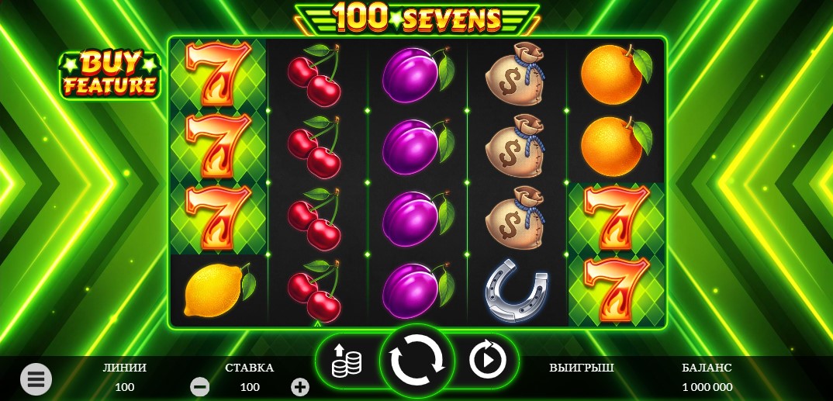The height and width of the screenshot is (401, 833).
Task: Open the max bet coins icon
Action: 346,361
